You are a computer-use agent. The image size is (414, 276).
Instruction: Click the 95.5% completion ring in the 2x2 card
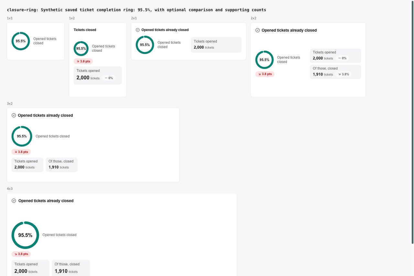[x=265, y=60]
